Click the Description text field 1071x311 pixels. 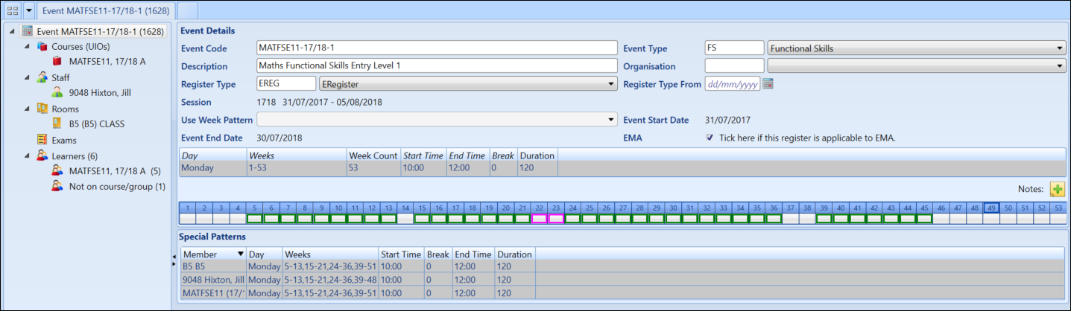tap(436, 66)
